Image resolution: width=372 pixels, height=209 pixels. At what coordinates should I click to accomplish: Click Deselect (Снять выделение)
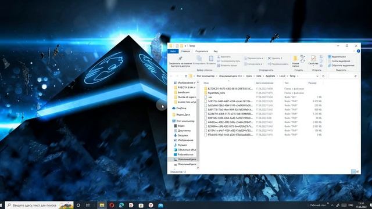(339, 61)
